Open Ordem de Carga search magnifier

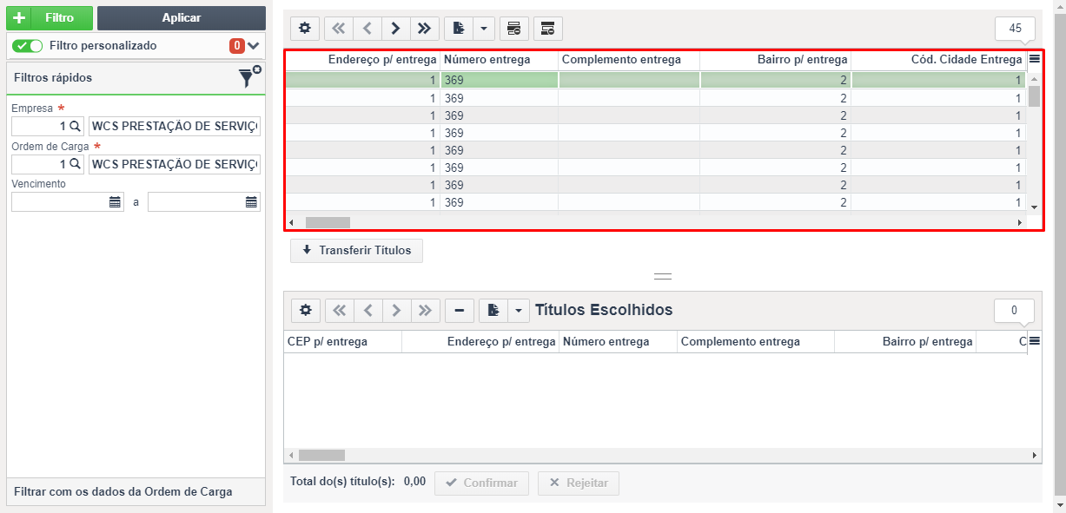point(75,164)
